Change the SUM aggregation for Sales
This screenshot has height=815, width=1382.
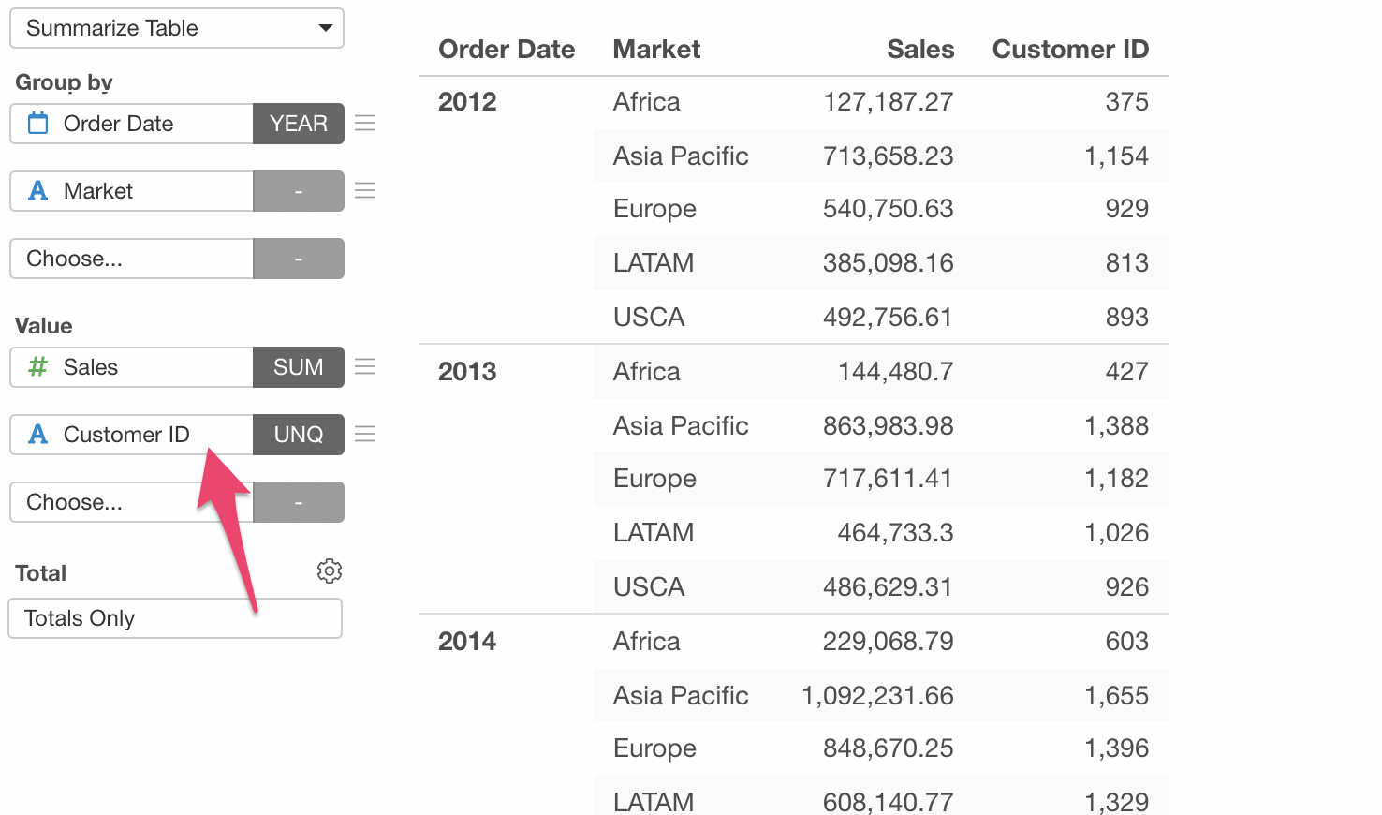tap(298, 367)
